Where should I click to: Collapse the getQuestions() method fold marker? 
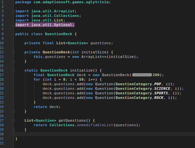point(13,121)
